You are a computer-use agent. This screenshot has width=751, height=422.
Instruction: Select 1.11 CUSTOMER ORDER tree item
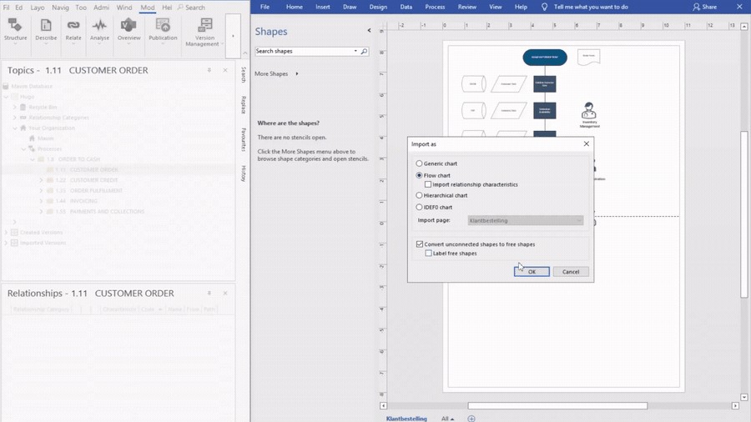(x=86, y=170)
